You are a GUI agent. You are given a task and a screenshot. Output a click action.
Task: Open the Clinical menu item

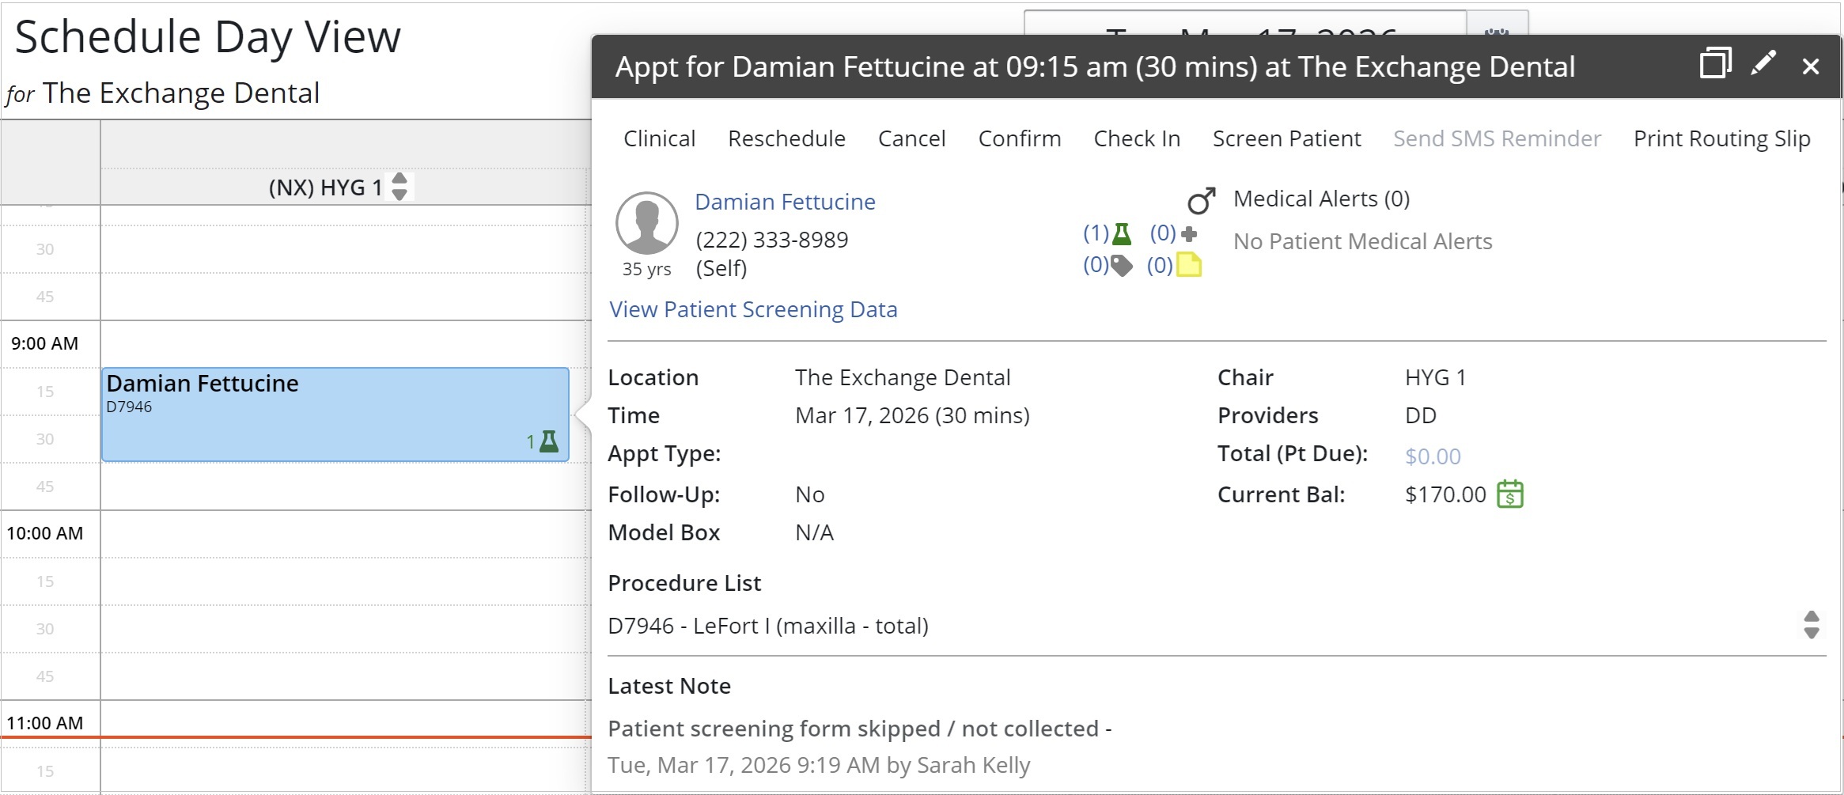click(659, 139)
